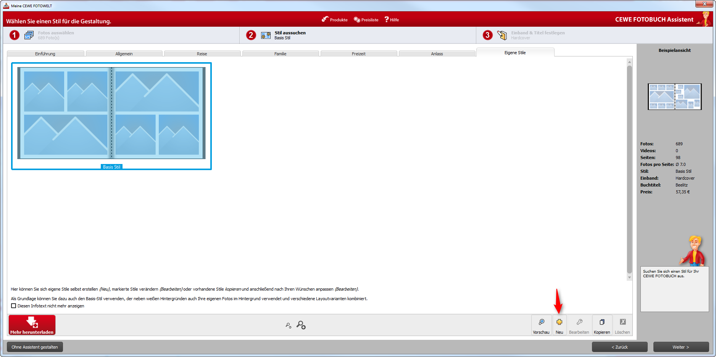Click the Produkte link text
This screenshot has height=357, width=716.
click(339, 20)
